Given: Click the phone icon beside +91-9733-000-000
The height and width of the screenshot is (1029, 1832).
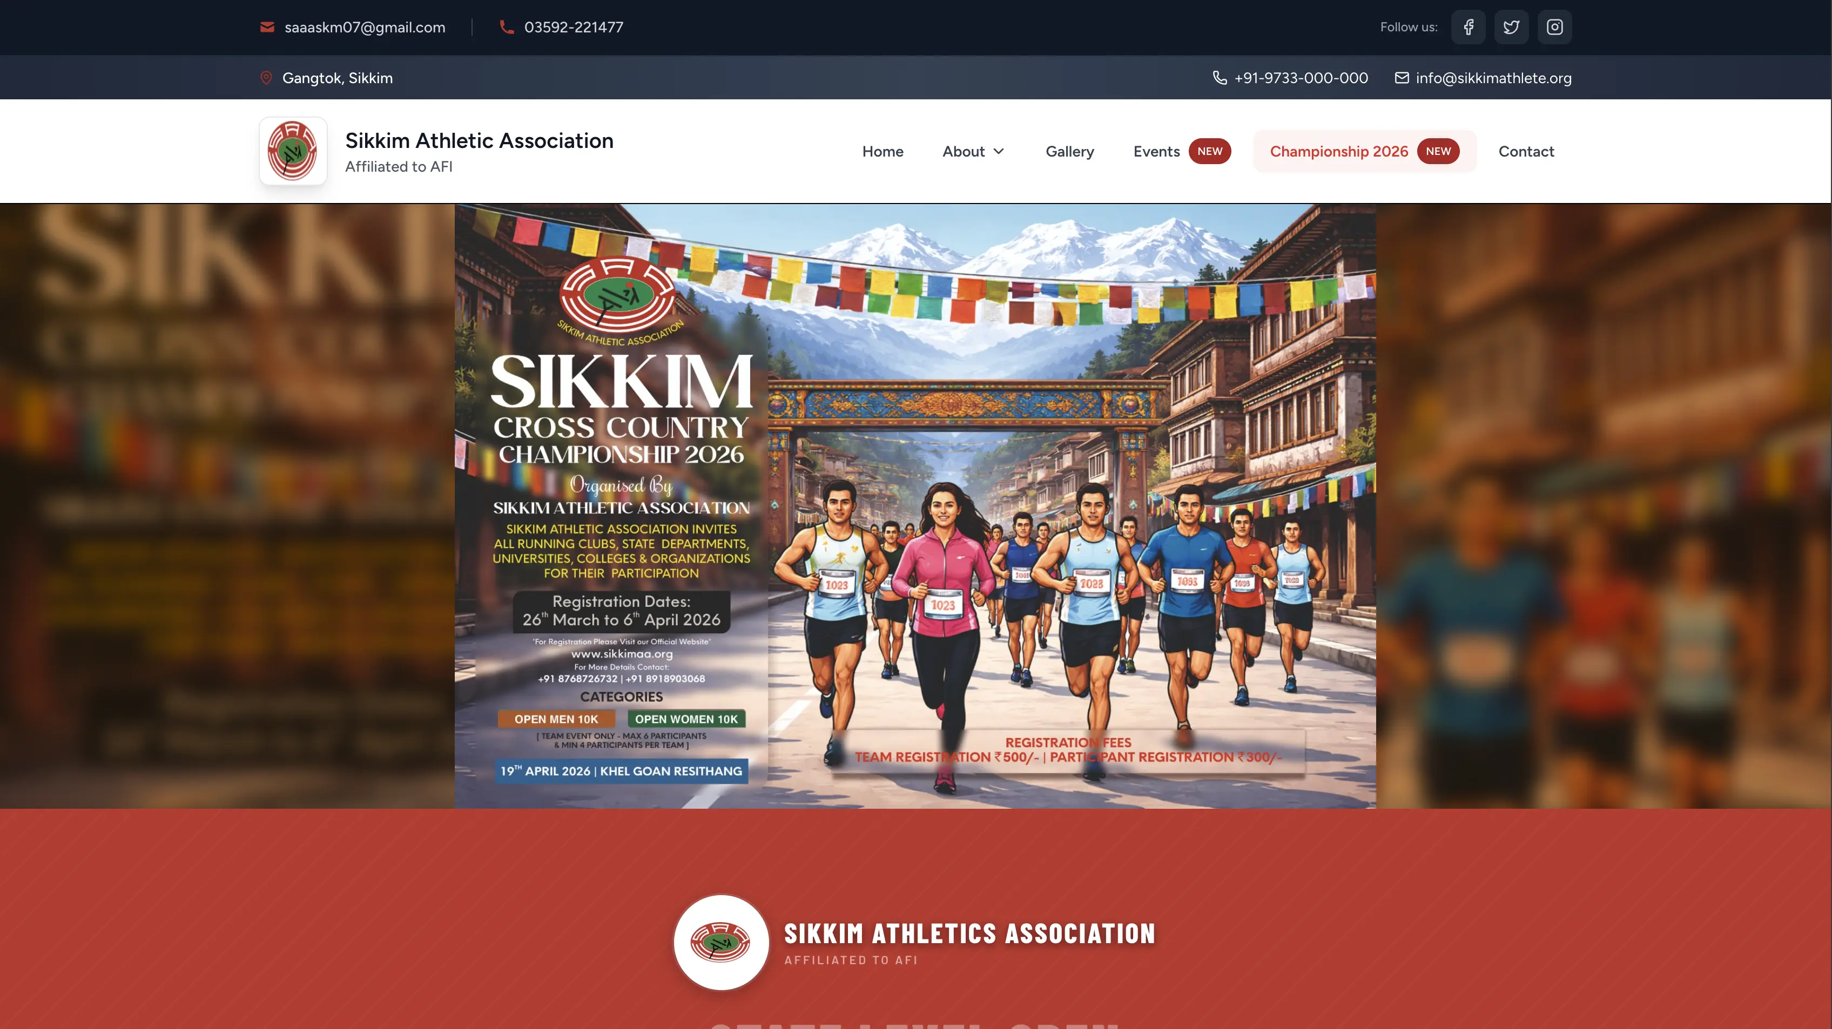Looking at the screenshot, I should point(1220,78).
